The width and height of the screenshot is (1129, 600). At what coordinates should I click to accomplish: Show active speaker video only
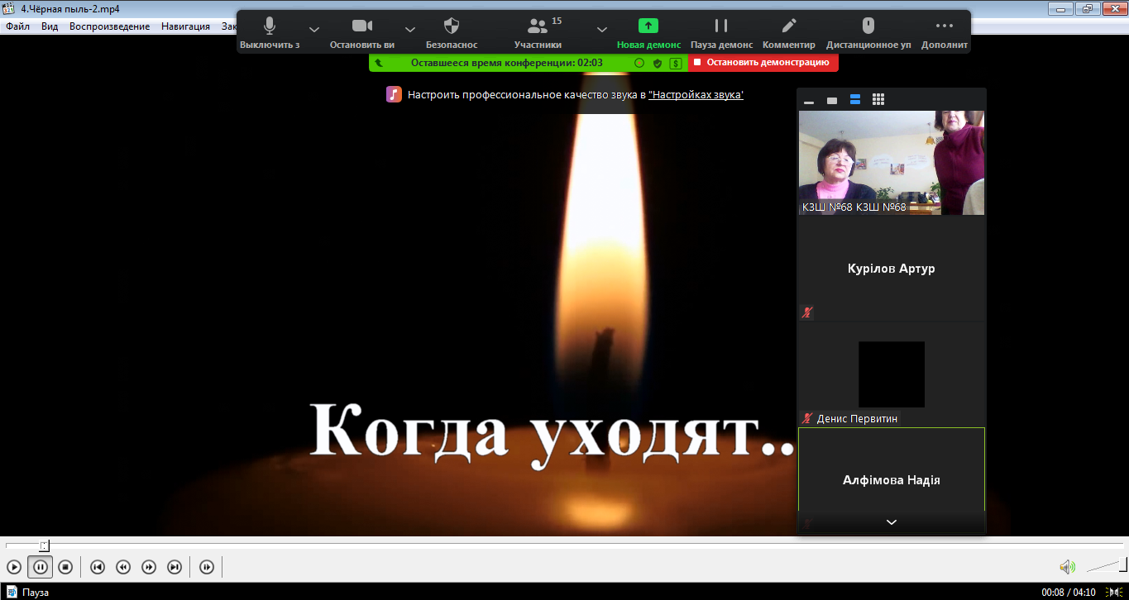click(832, 100)
